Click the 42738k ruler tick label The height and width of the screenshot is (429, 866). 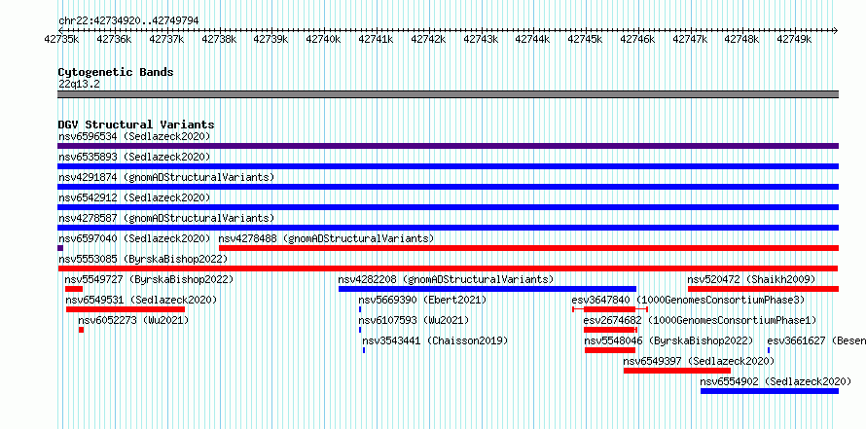coord(219,39)
